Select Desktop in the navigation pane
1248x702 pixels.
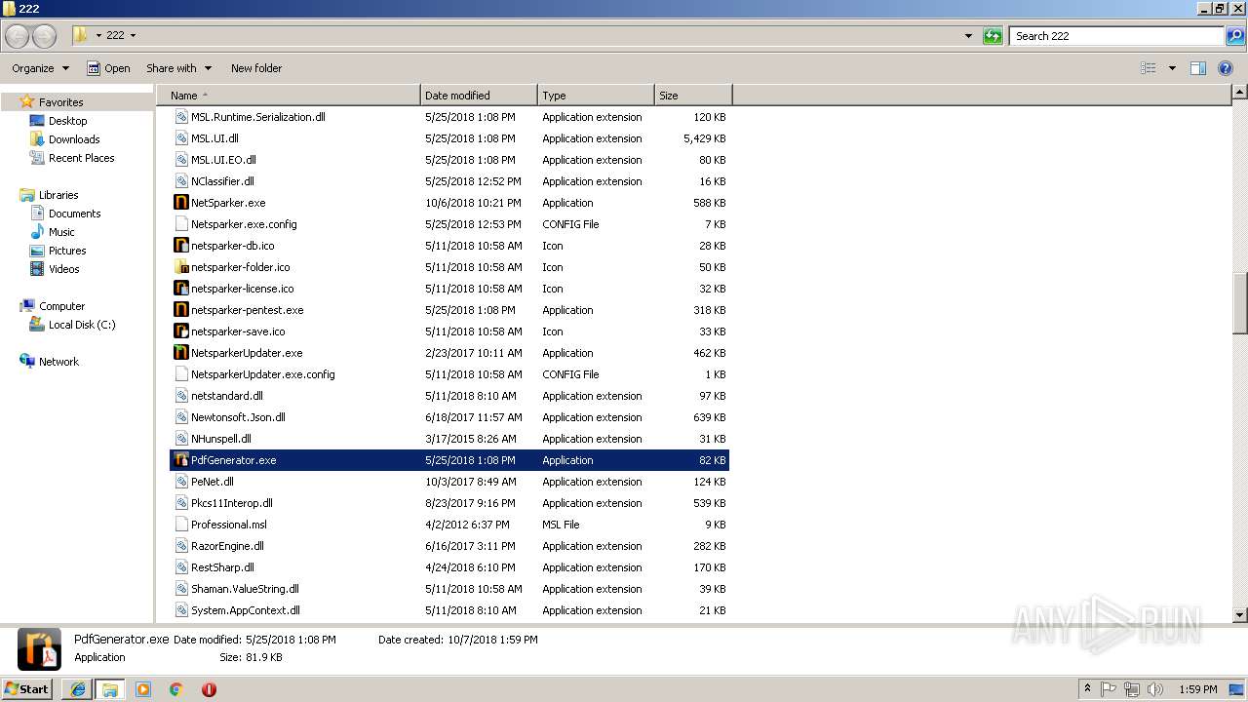tap(67, 121)
